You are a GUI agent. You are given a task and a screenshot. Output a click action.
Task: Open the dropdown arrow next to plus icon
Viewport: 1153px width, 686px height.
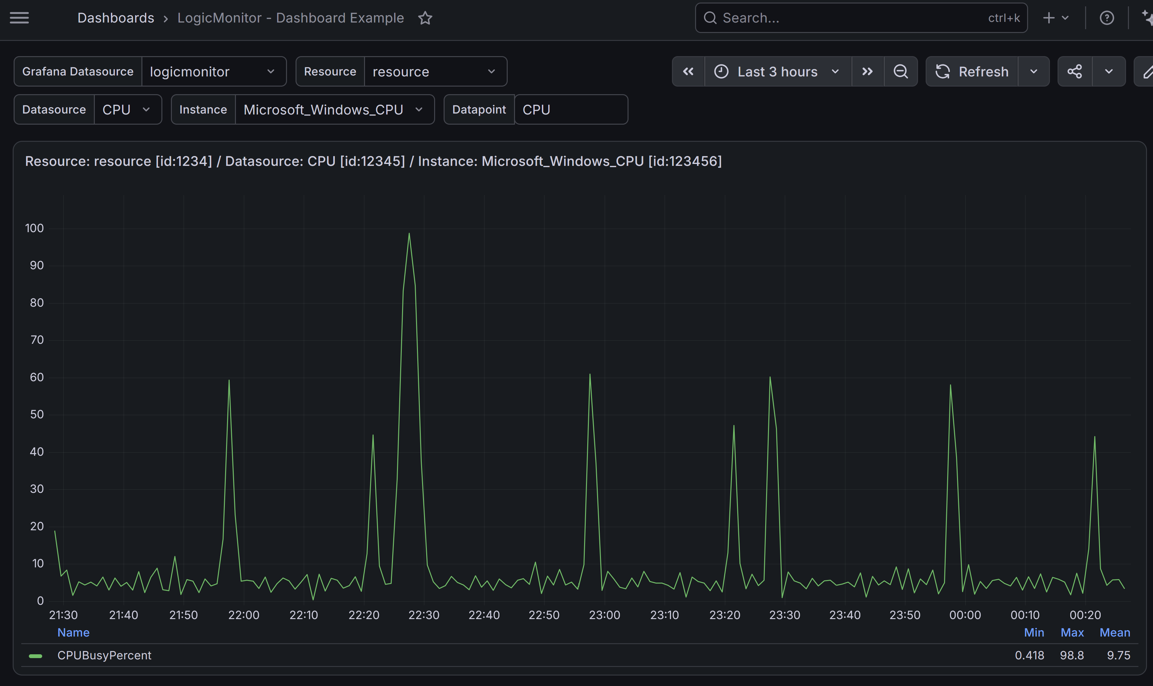(x=1065, y=18)
